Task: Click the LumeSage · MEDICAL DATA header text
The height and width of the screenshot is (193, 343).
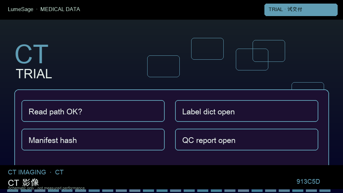Action: click(x=44, y=9)
